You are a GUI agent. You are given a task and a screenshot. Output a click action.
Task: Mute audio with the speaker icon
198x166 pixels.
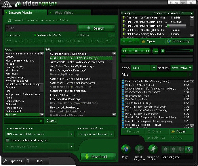tap(163, 51)
